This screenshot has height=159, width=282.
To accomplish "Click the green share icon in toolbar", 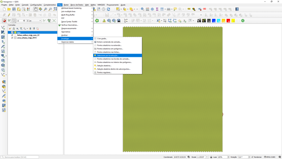I will tap(243, 21).
